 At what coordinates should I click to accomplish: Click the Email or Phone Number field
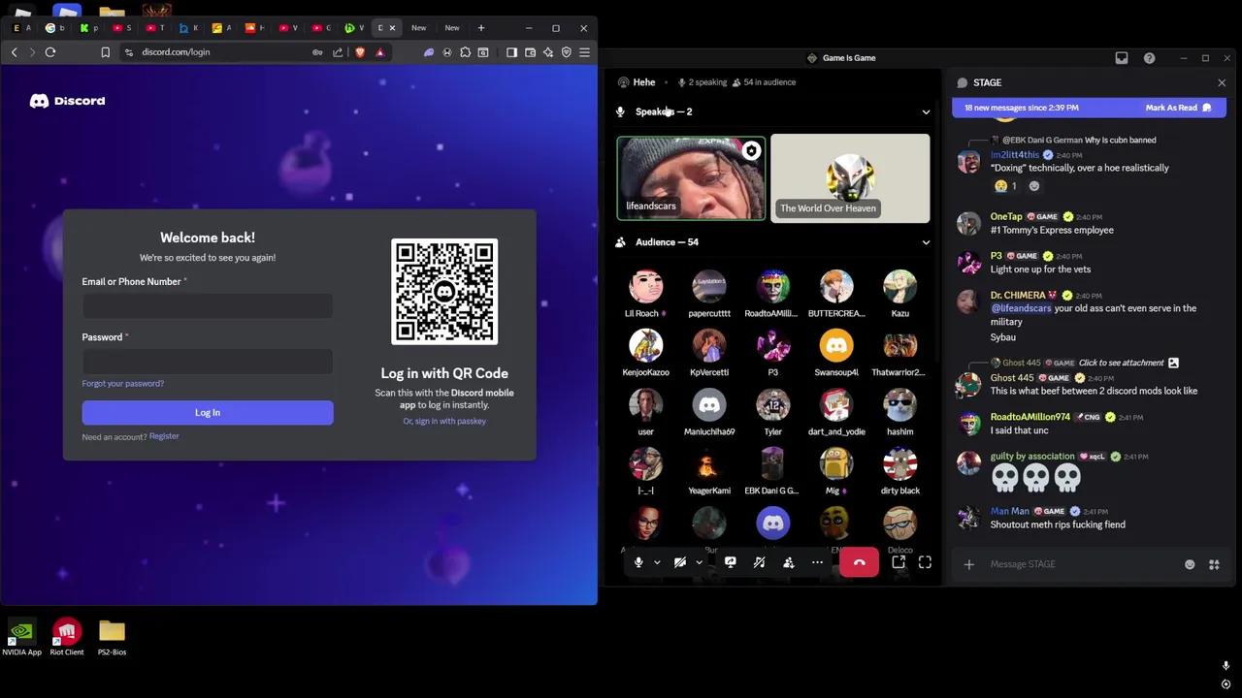208,305
